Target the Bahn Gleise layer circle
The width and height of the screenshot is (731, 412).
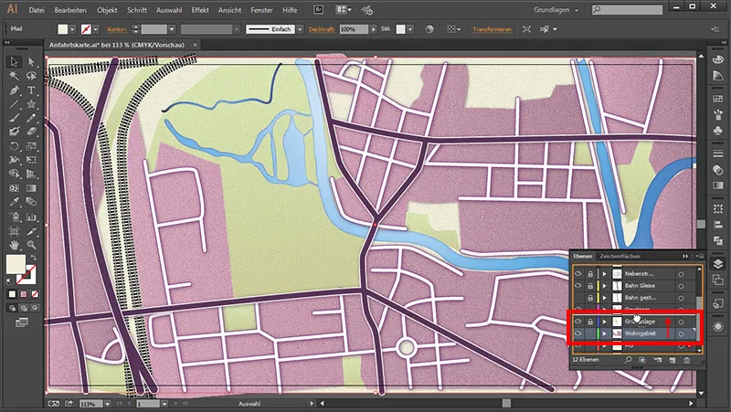point(681,286)
